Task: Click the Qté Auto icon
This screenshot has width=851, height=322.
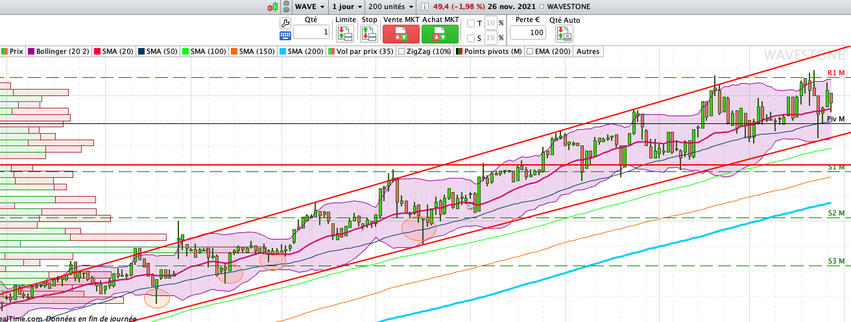Action: point(564,34)
